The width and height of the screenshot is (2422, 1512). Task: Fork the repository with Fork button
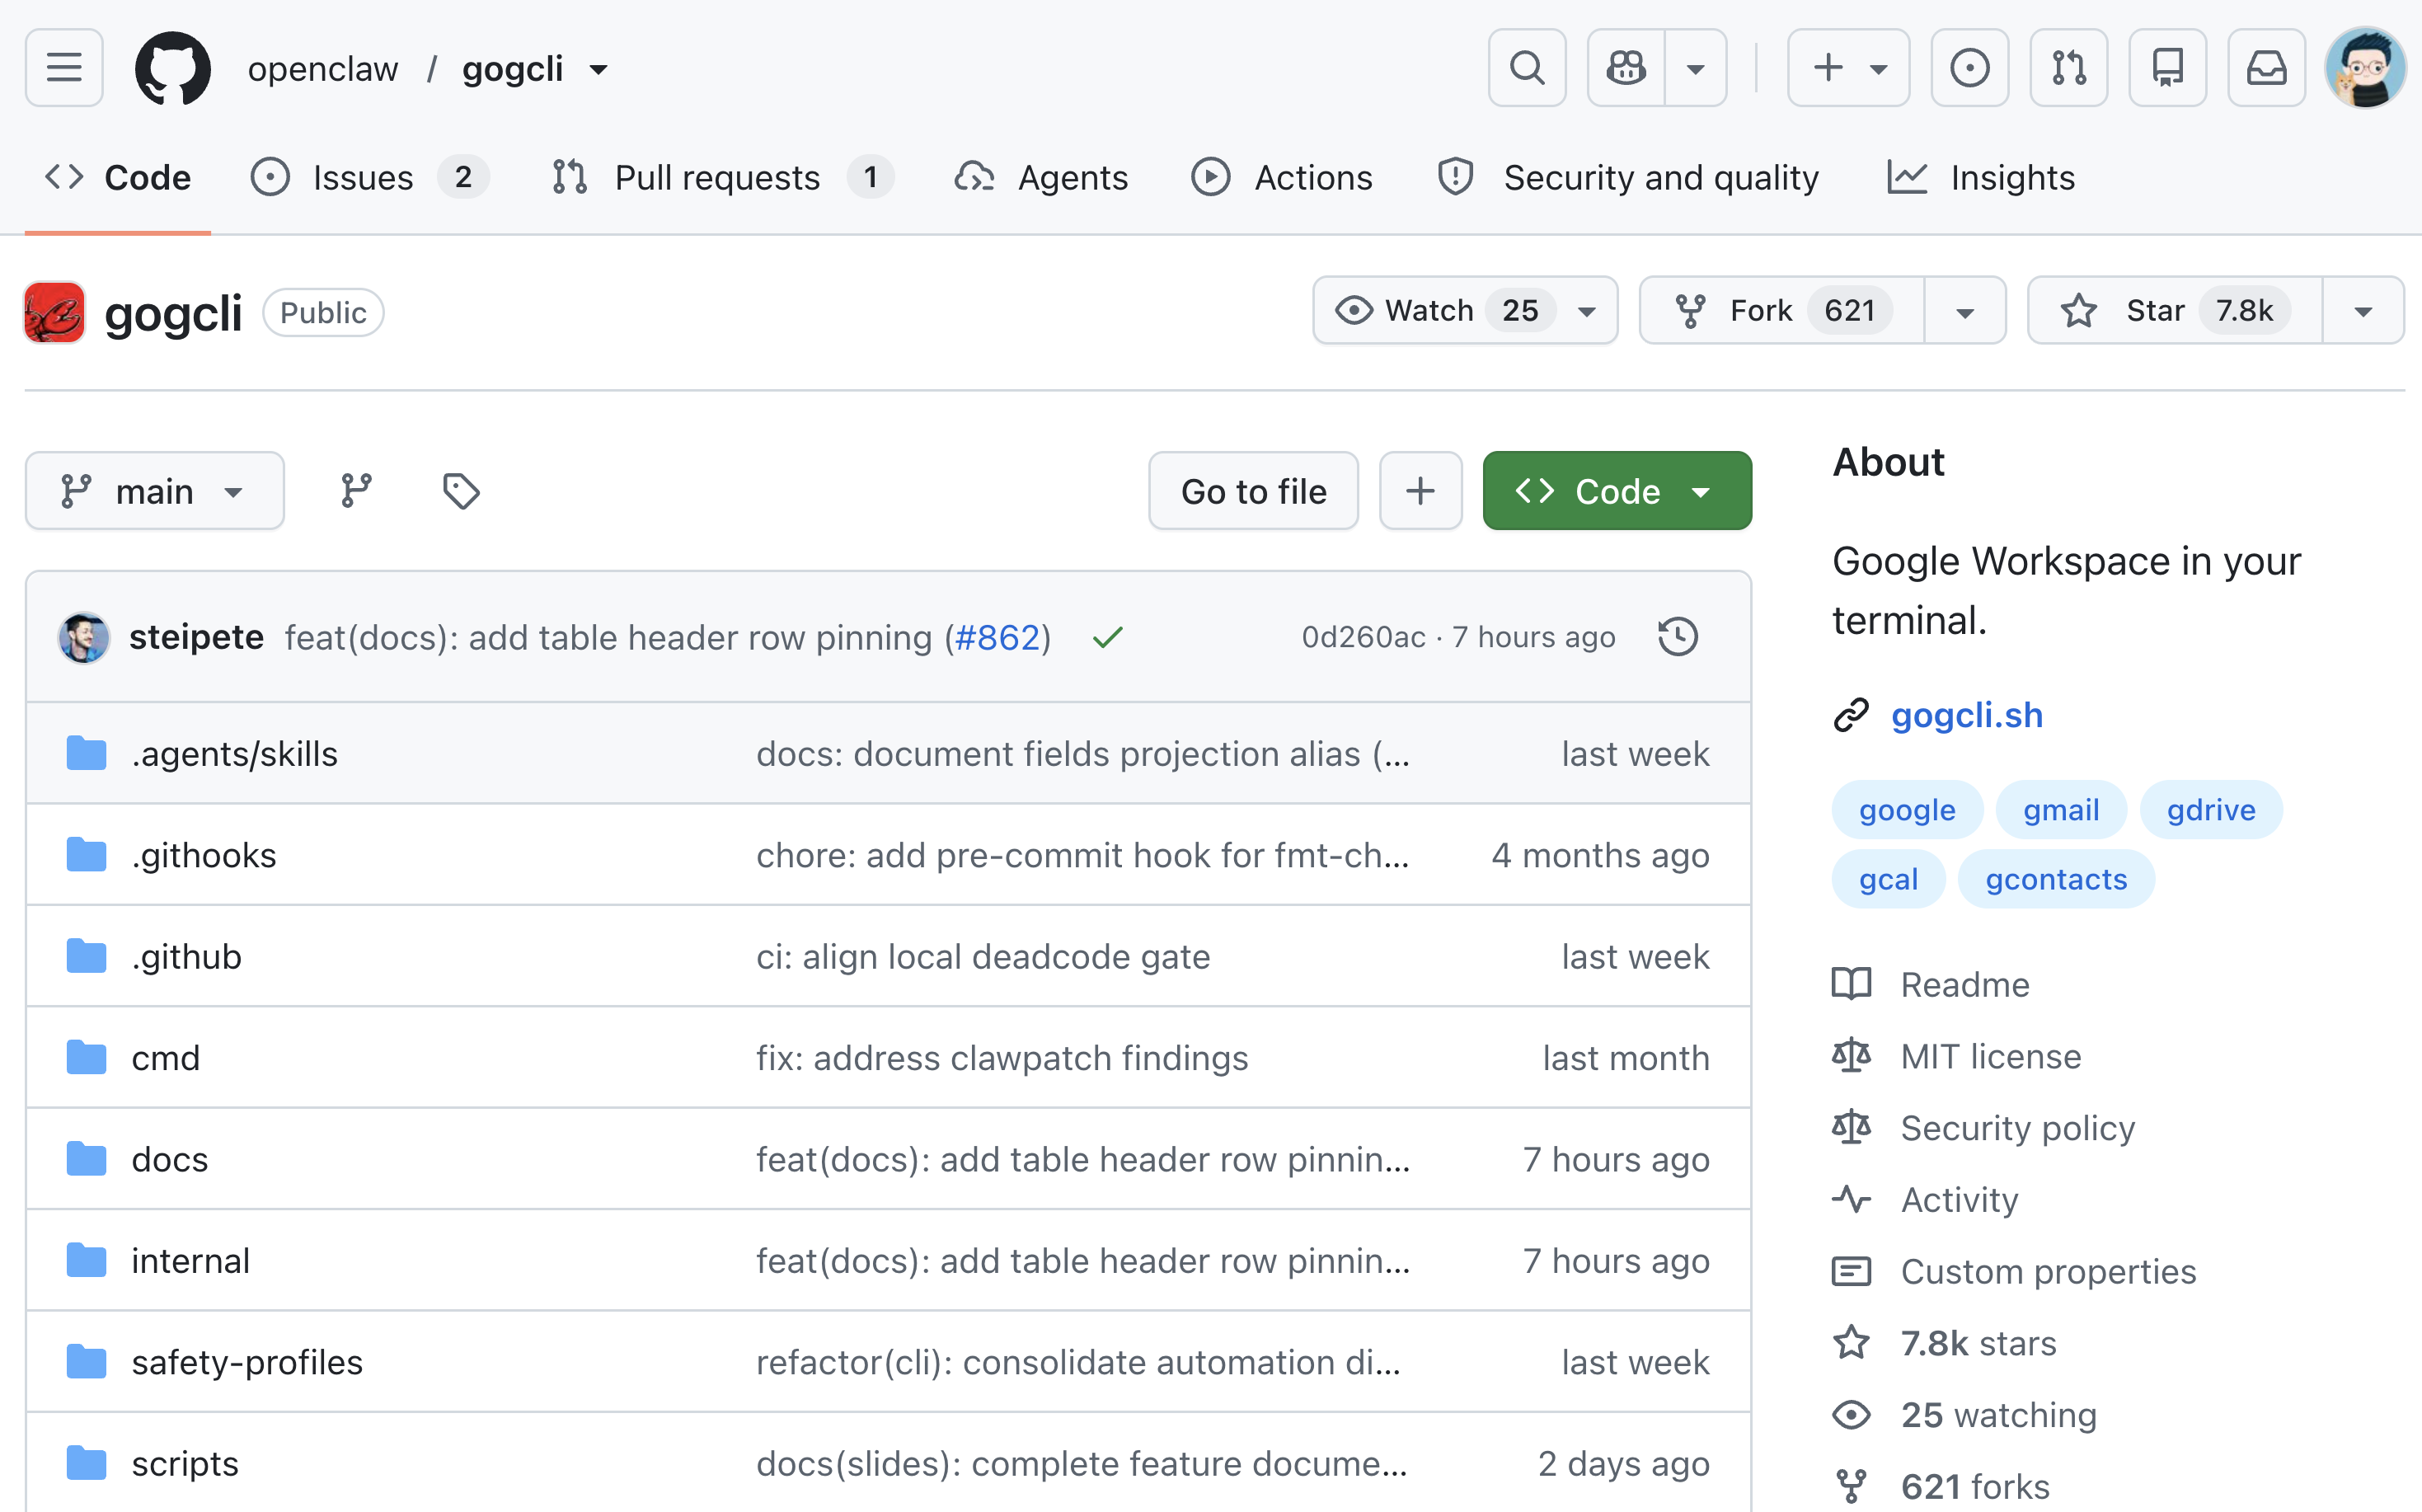click(x=1782, y=311)
